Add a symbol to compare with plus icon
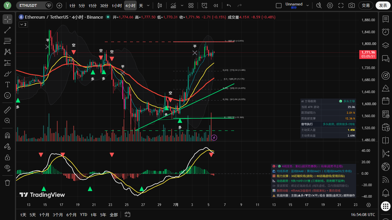Viewport: 392px width, 220px height. [59, 5]
